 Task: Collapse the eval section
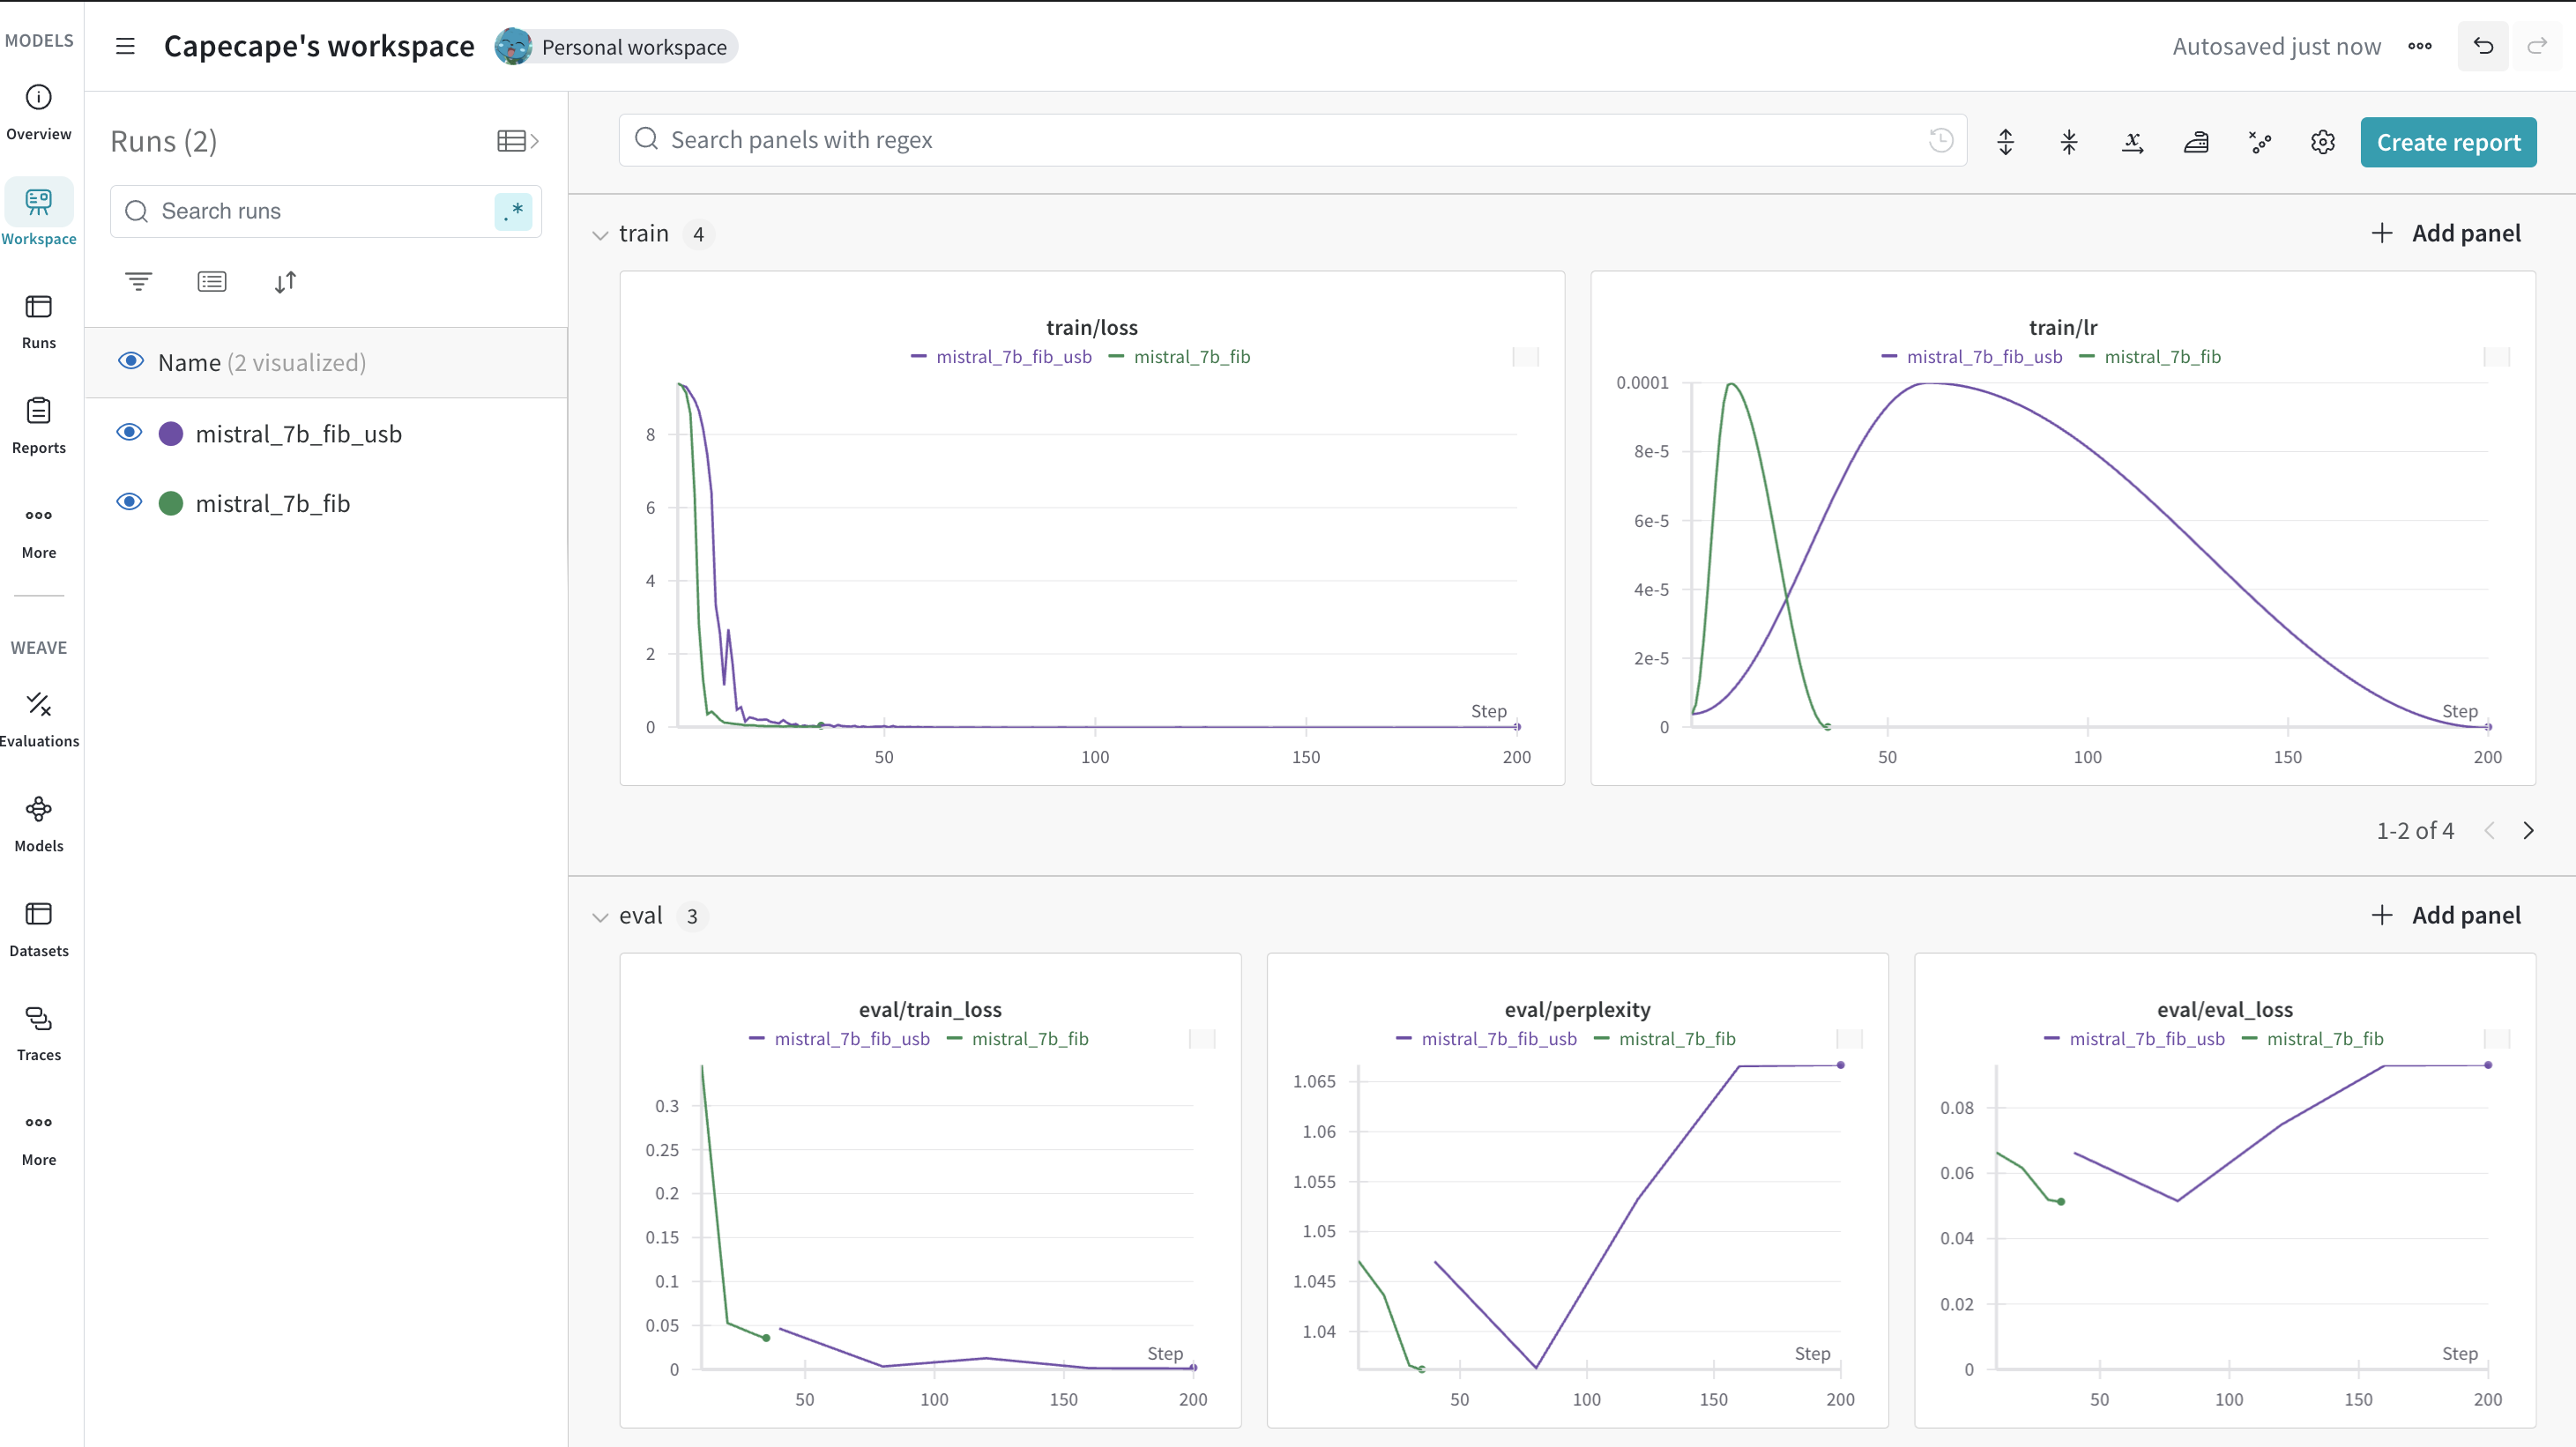[600, 916]
